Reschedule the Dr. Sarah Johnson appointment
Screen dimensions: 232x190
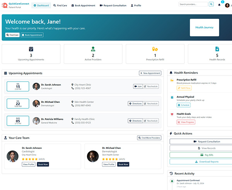(x=151, y=86)
